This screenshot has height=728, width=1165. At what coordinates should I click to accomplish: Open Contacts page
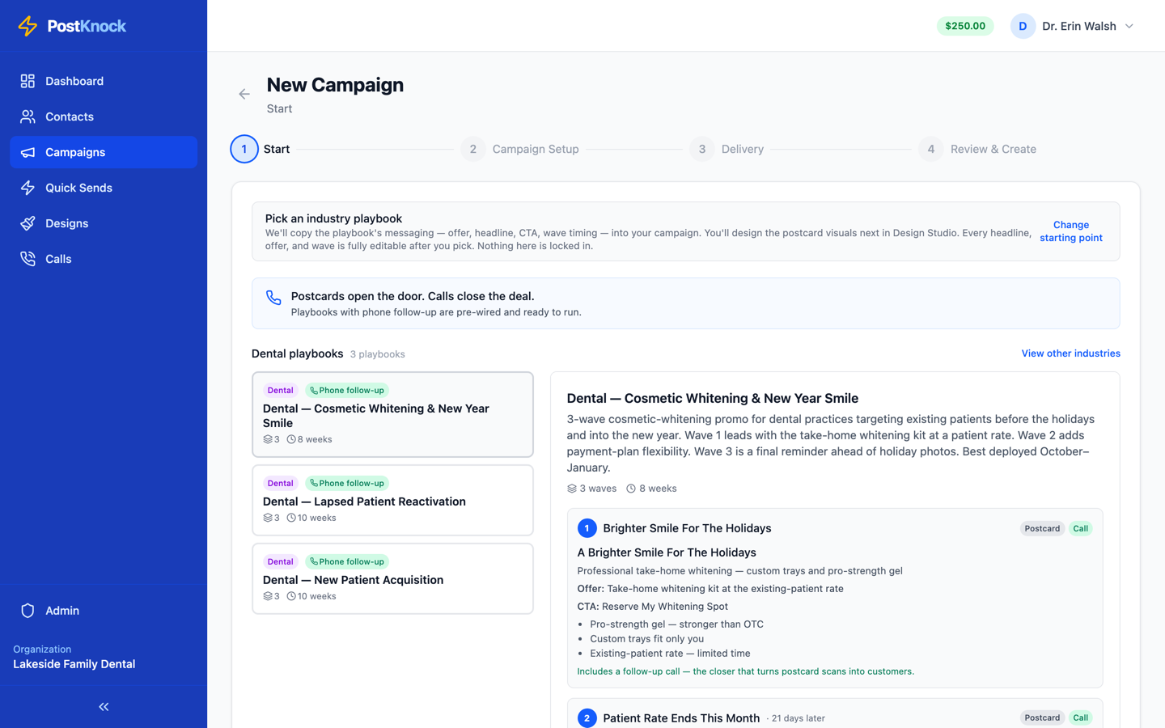click(x=104, y=116)
